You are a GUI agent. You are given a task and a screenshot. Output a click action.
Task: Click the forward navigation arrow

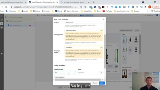tap(2, 7)
